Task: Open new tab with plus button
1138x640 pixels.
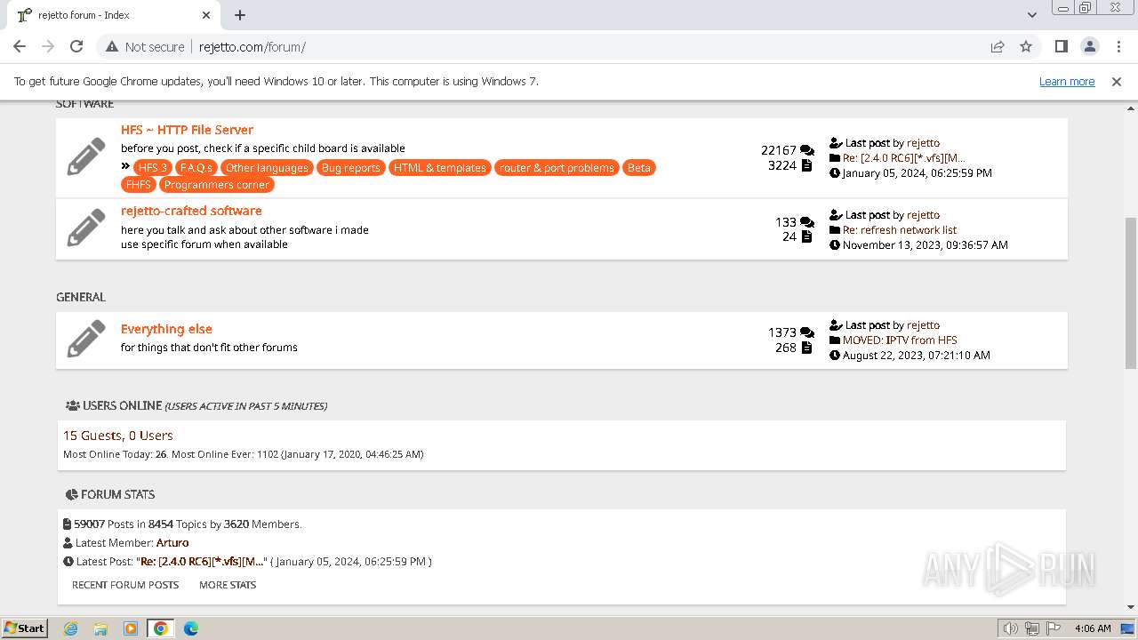Action: 240,15
